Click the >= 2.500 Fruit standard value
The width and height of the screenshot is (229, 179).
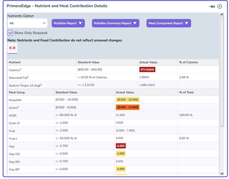click(62, 131)
